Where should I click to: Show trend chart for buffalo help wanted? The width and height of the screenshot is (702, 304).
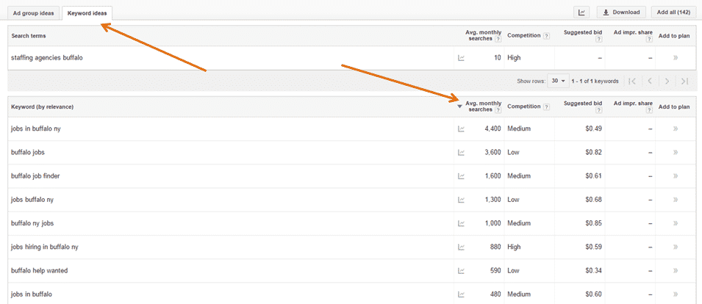(461, 270)
